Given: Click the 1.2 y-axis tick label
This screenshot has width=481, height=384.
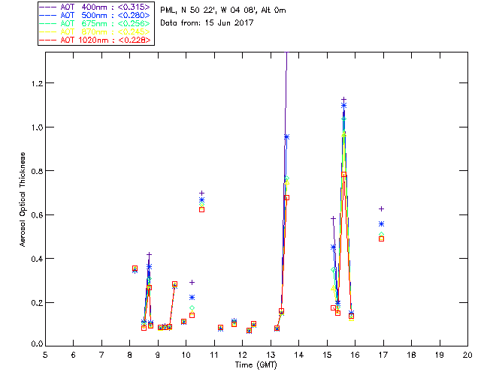Looking at the screenshot, I should [37, 83].
